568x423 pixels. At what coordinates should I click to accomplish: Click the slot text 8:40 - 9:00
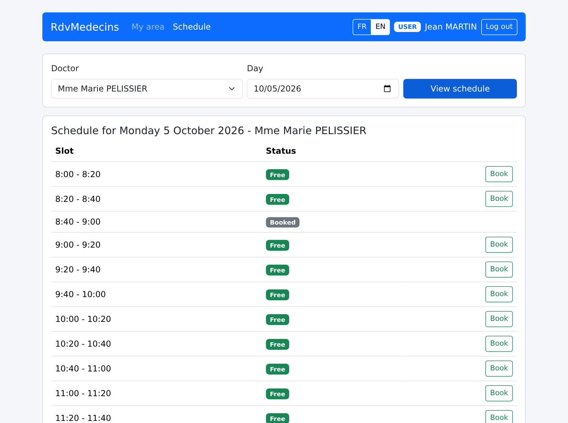pyautogui.click(x=78, y=222)
